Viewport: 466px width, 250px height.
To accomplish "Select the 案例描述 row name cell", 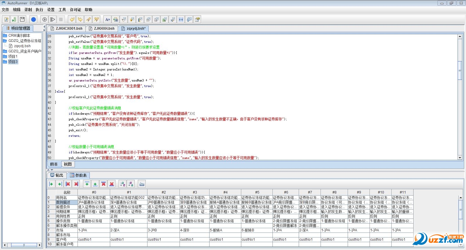I will 67,202.
